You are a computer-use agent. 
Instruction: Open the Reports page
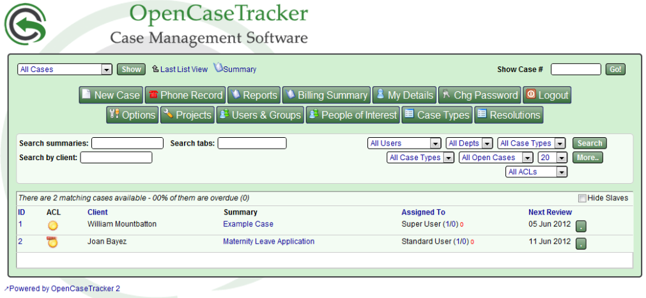point(254,95)
